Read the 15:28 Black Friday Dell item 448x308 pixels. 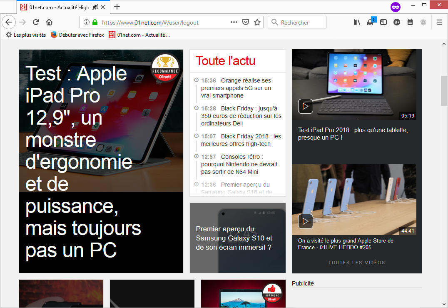click(x=241, y=116)
